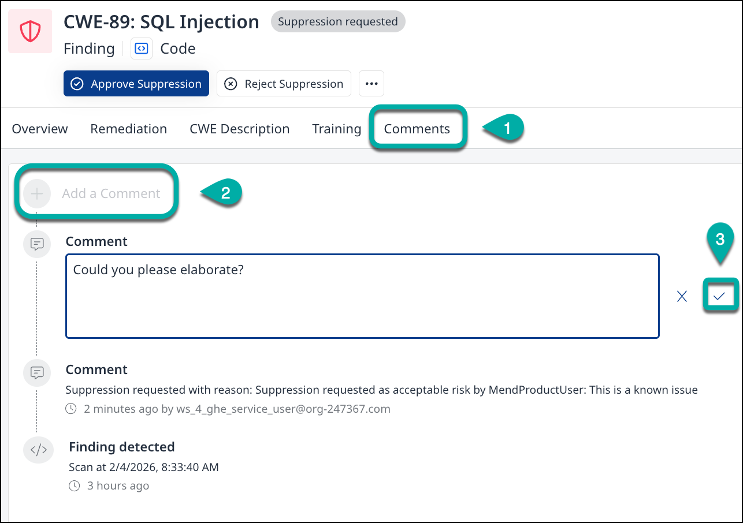Click the clock icon beside 3 hours ago
Viewport: 743px width, 523px height.
pyautogui.click(x=74, y=486)
